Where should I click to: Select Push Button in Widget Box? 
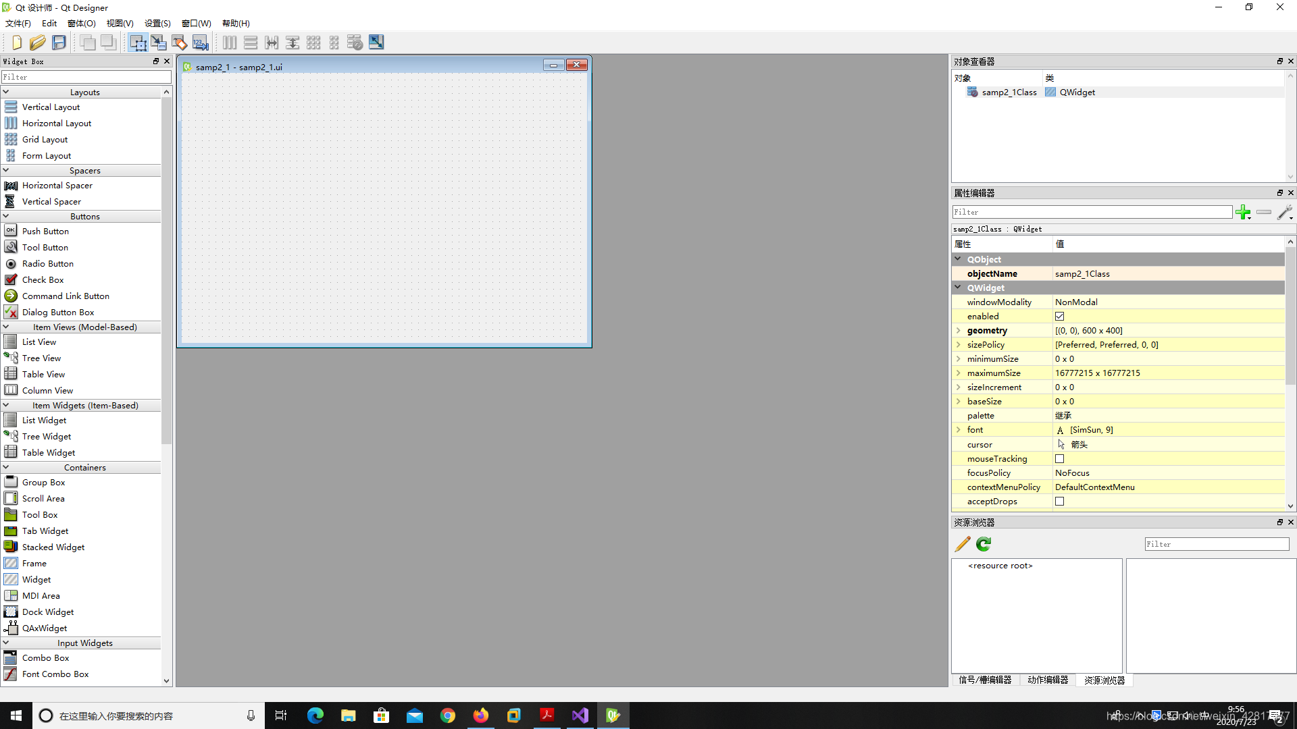45,232
